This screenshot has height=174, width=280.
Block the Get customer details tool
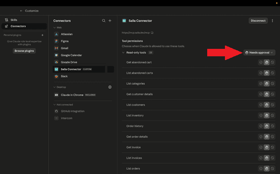tap(273, 94)
